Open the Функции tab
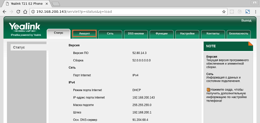 [161, 34]
